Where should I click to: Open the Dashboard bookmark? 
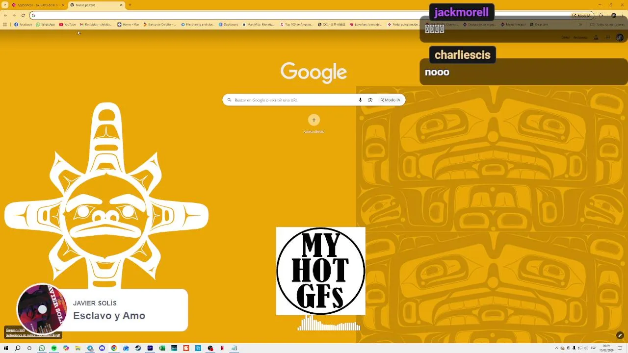pyautogui.click(x=228, y=24)
